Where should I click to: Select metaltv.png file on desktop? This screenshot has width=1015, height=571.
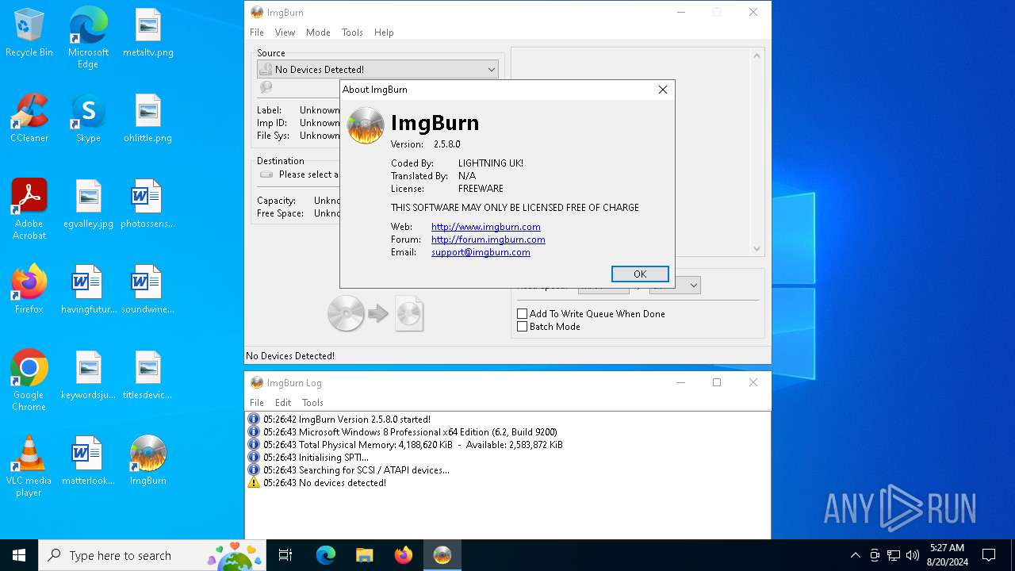click(x=148, y=33)
